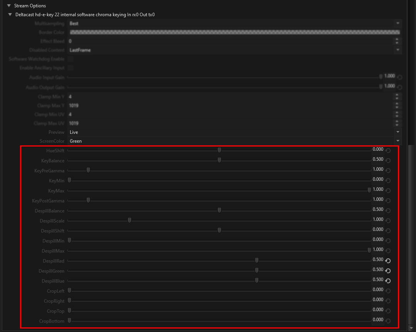Click the Effect Bleed stepper arrows
Screen dimensions: 416x332
click(397, 41)
